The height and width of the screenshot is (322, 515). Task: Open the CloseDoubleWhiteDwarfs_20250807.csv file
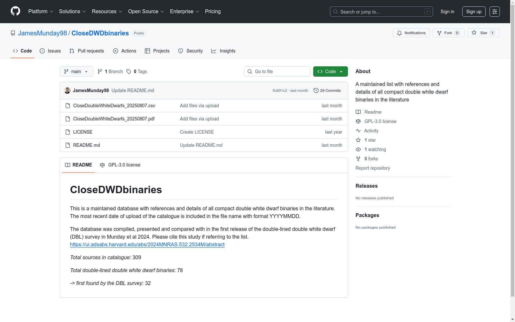click(114, 106)
